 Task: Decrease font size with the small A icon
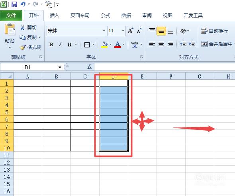[139, 31]
